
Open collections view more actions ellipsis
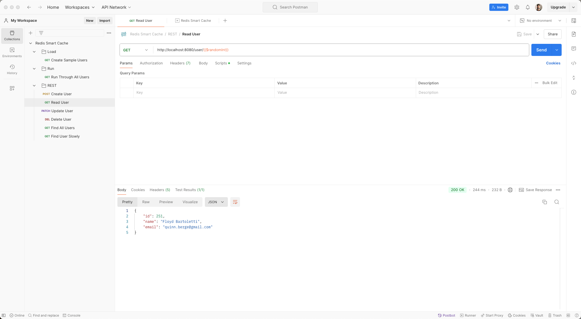coord(109,33)
